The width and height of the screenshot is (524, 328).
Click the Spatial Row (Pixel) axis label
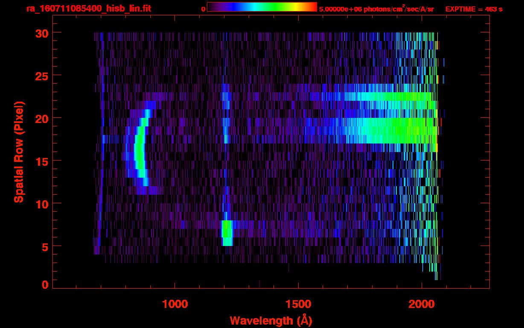coord(19,152)
